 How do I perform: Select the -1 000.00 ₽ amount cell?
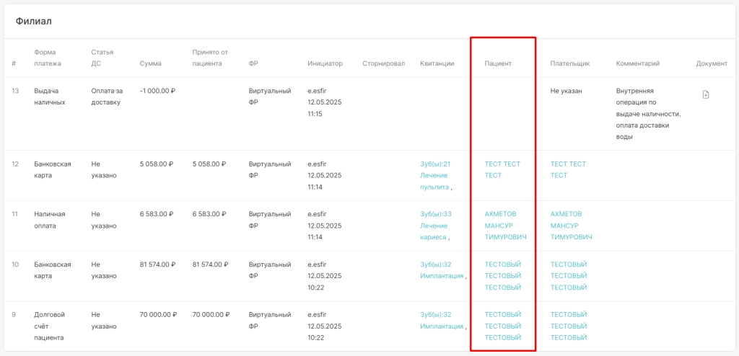(x=157, y=91)
